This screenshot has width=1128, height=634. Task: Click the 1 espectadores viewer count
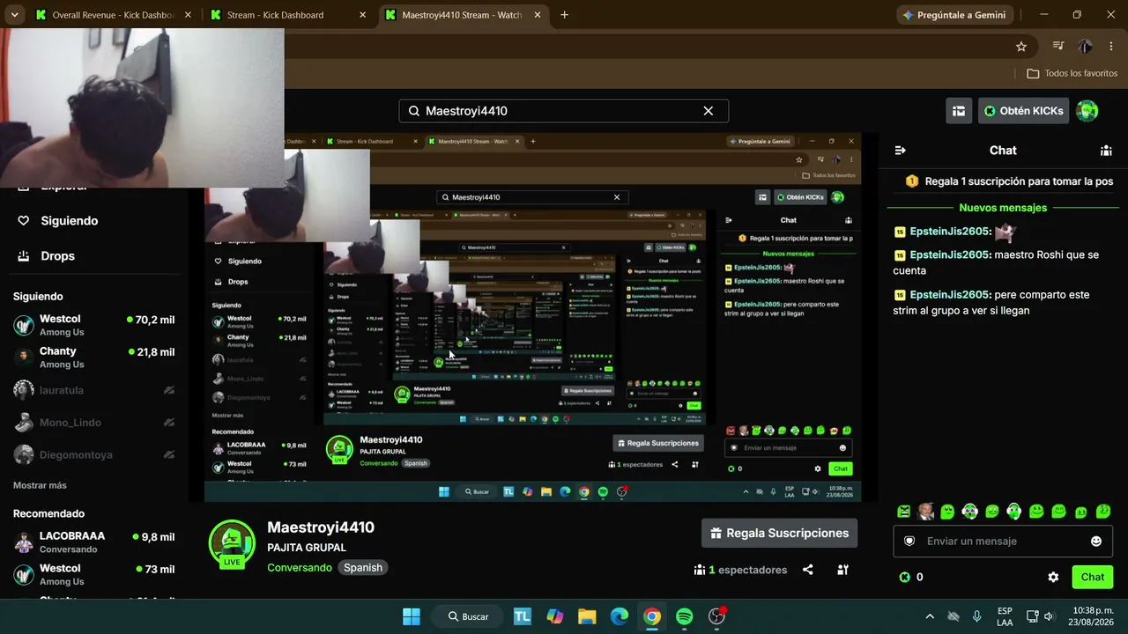click(740, 570)
